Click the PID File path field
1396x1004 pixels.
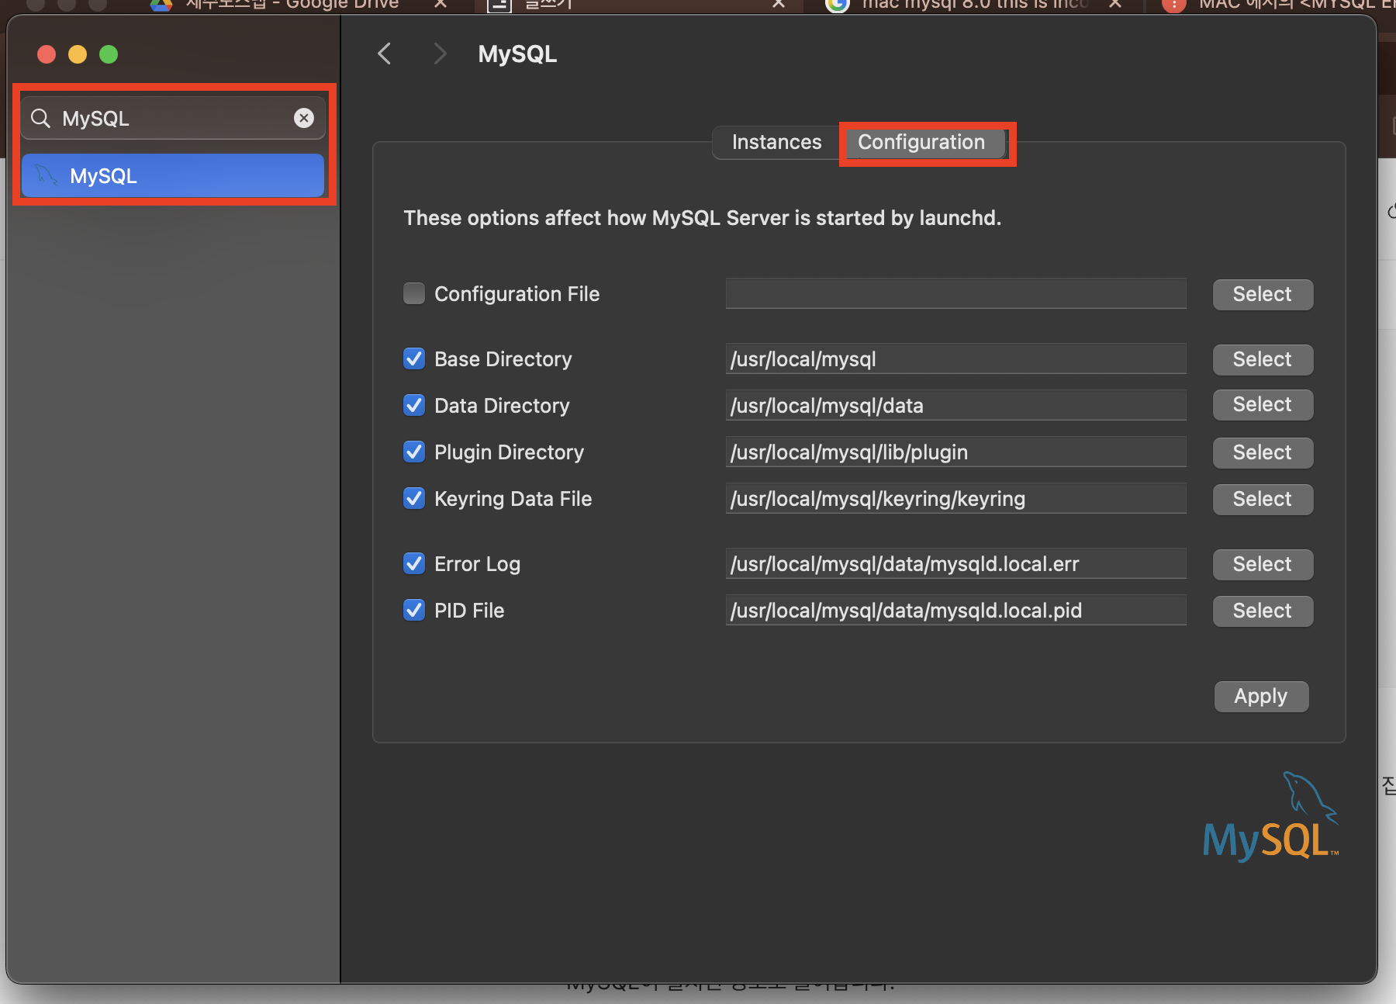tap(955, 610)
